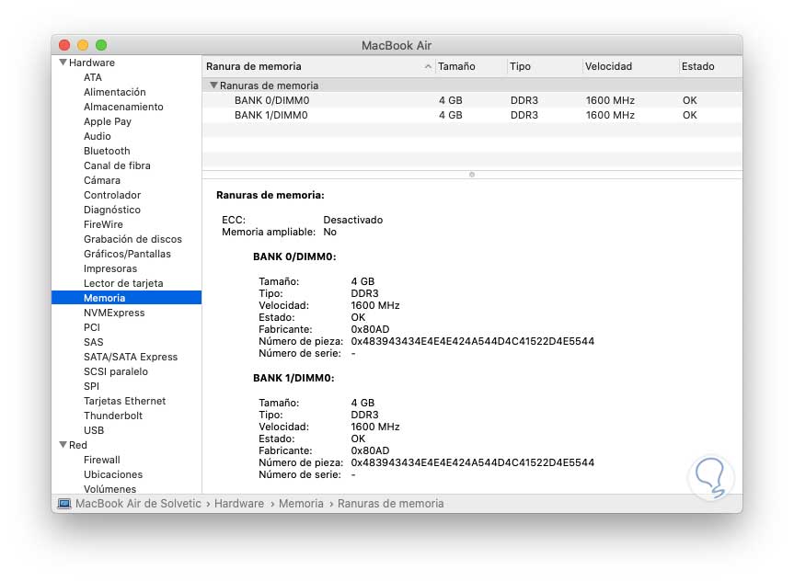Select Gráficos/Pantallas entry
The width and height of the screenshot is (794, 581).
[127, 254]
